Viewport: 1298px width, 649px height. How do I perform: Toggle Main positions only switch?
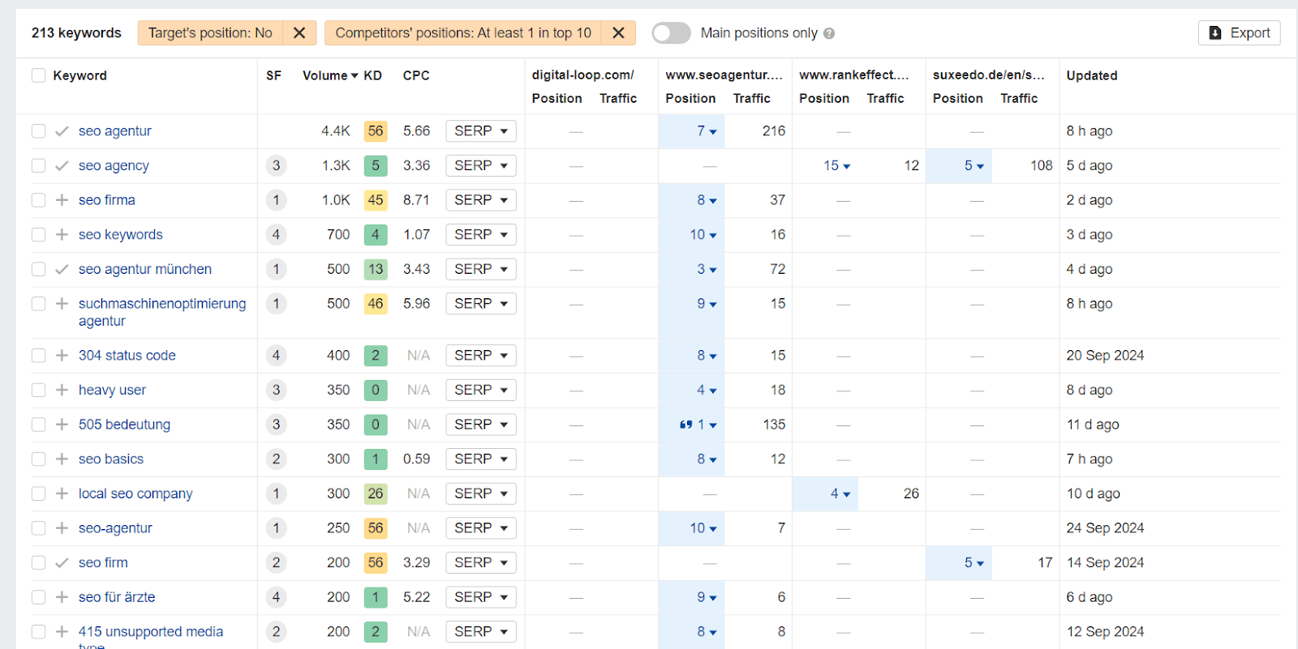(671, 33)
